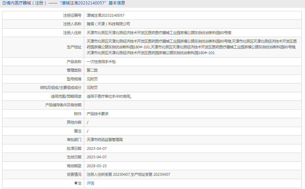Click the 注册证编号 field label

click(x=72, y=15)
